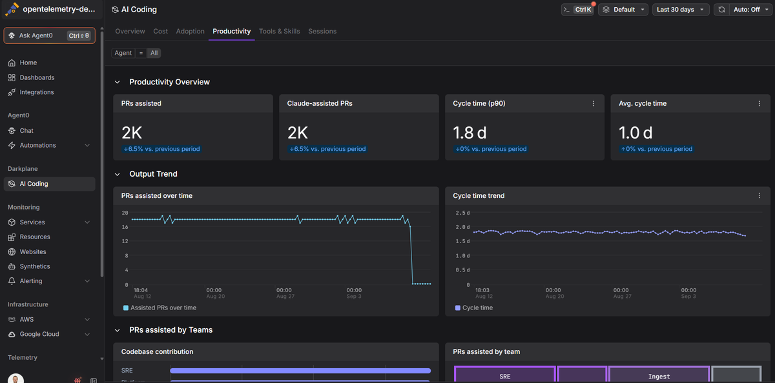Viewport: 775px width, 383px height.
Task: Expand the AWS submenu chevron
Action: [x=87, y=319]
